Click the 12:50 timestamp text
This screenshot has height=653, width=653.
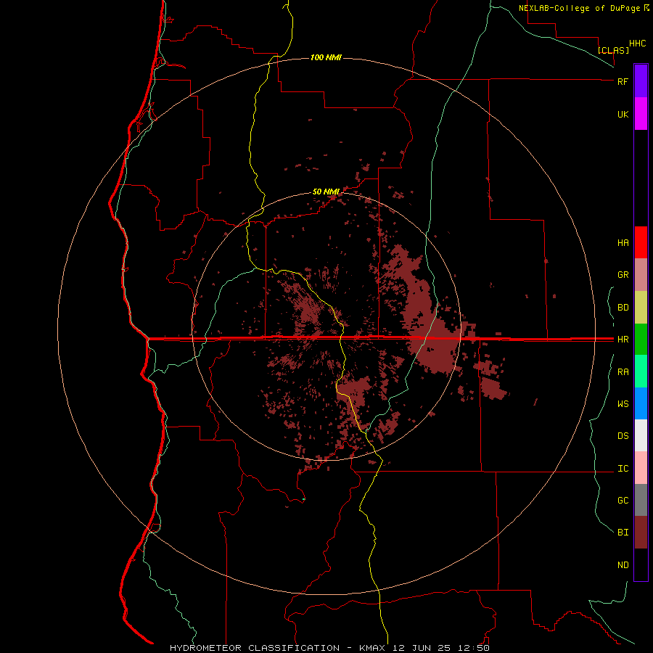pos(474,648)
